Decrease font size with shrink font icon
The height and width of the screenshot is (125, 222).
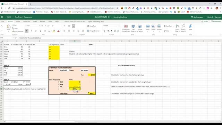tap(52, 26)
